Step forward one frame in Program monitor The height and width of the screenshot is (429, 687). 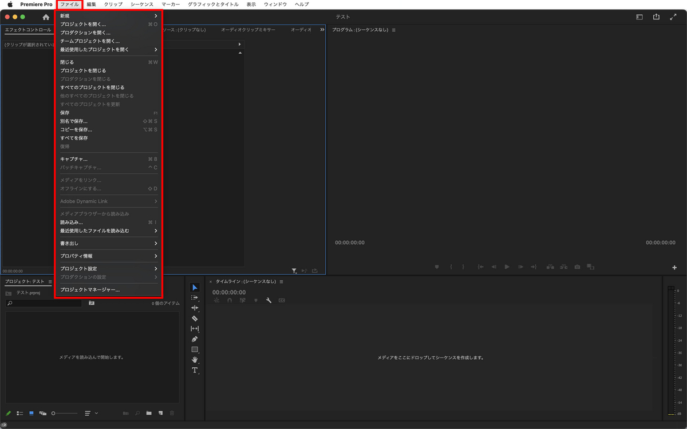coord(521,267)
